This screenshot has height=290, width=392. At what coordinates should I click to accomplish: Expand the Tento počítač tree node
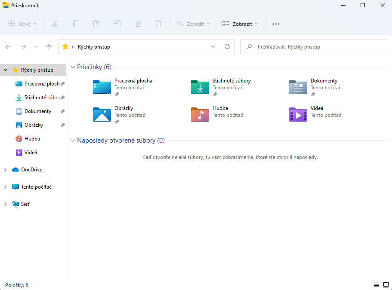5,187
